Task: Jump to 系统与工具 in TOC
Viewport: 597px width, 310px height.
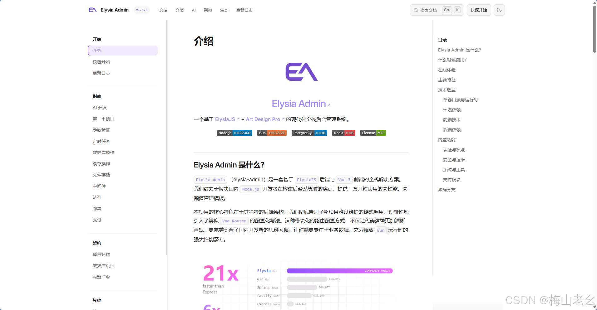Action: (454, 170)
